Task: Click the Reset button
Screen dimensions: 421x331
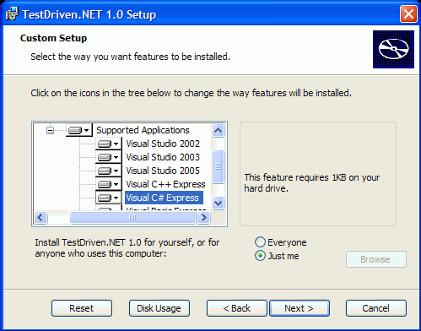Action: (82, 308)
